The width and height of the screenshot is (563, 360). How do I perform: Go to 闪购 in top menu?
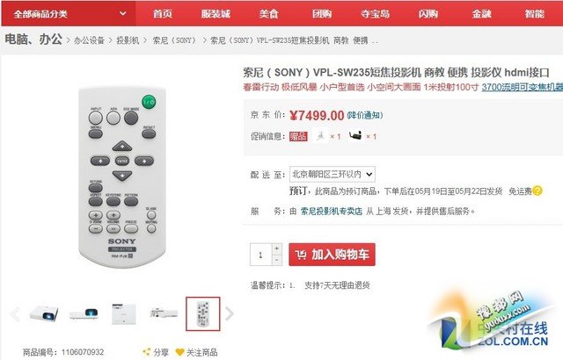pyautogui.click(x=428, y=14)
